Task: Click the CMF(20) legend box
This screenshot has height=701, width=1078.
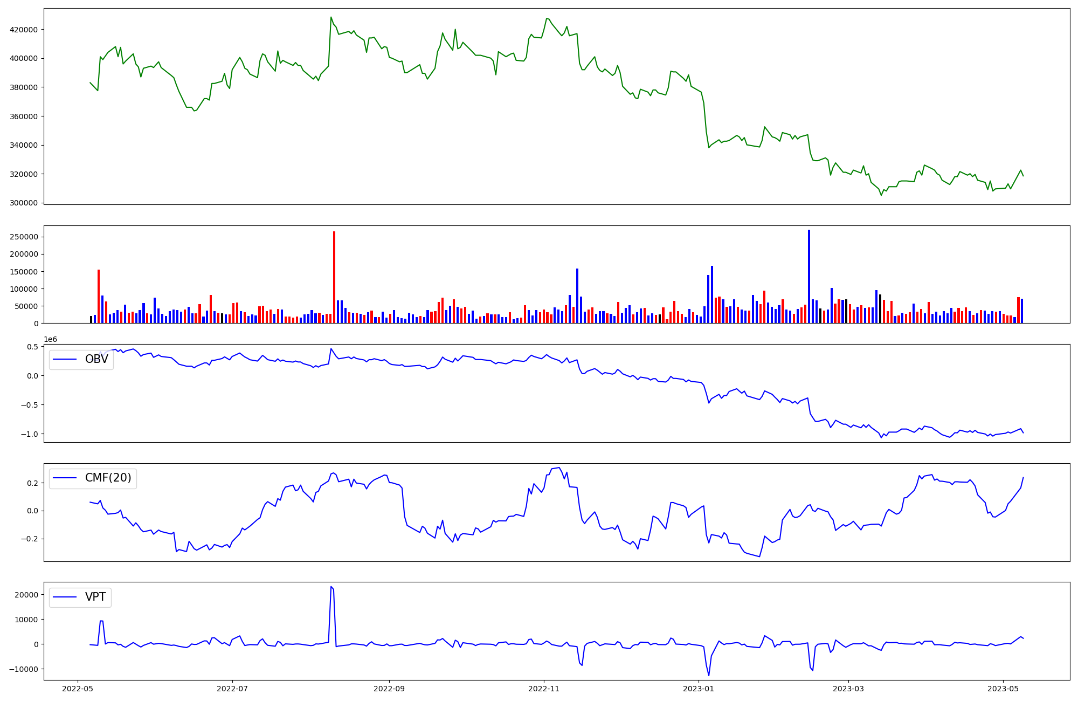Action: (93, 478)
